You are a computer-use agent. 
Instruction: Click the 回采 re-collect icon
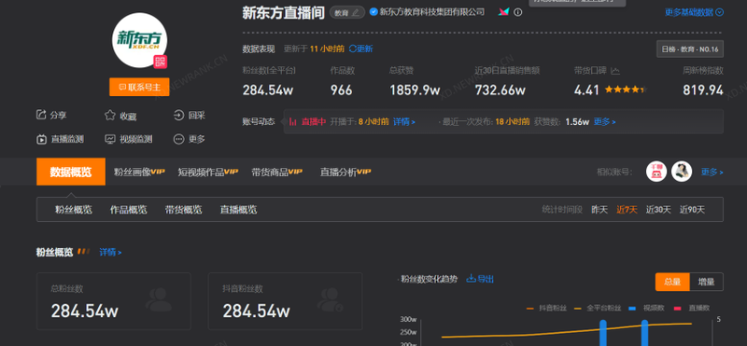(178, 115)
